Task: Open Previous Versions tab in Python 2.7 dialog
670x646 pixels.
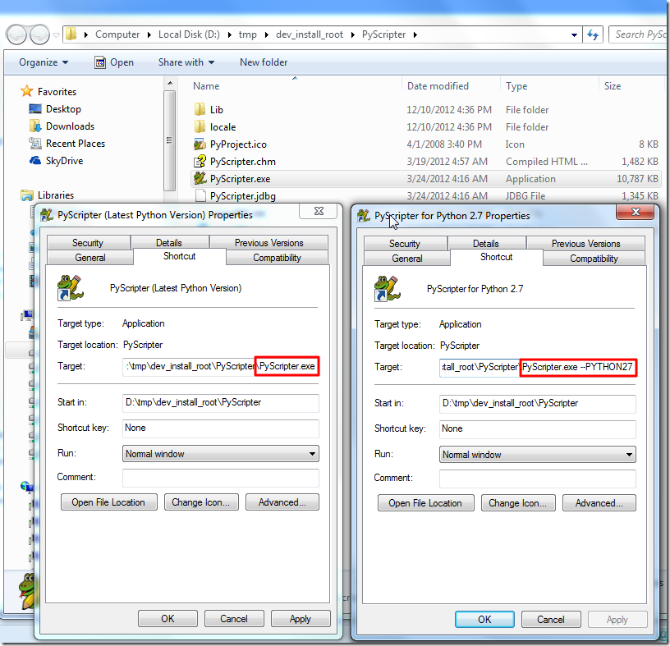Action: (x=585, y=244)
